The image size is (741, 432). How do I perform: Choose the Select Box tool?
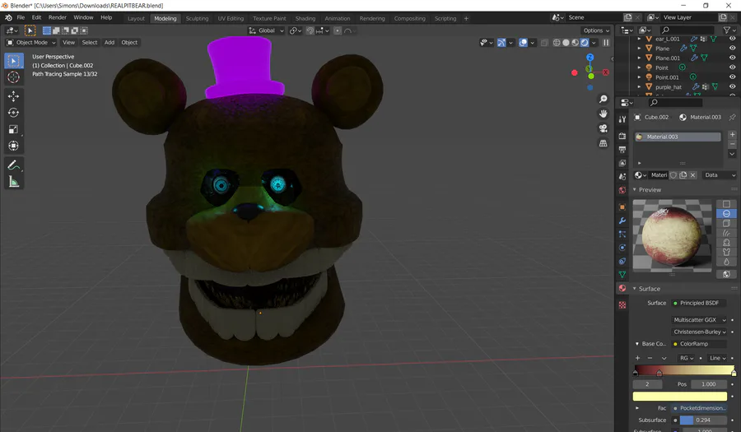point(13,61)
